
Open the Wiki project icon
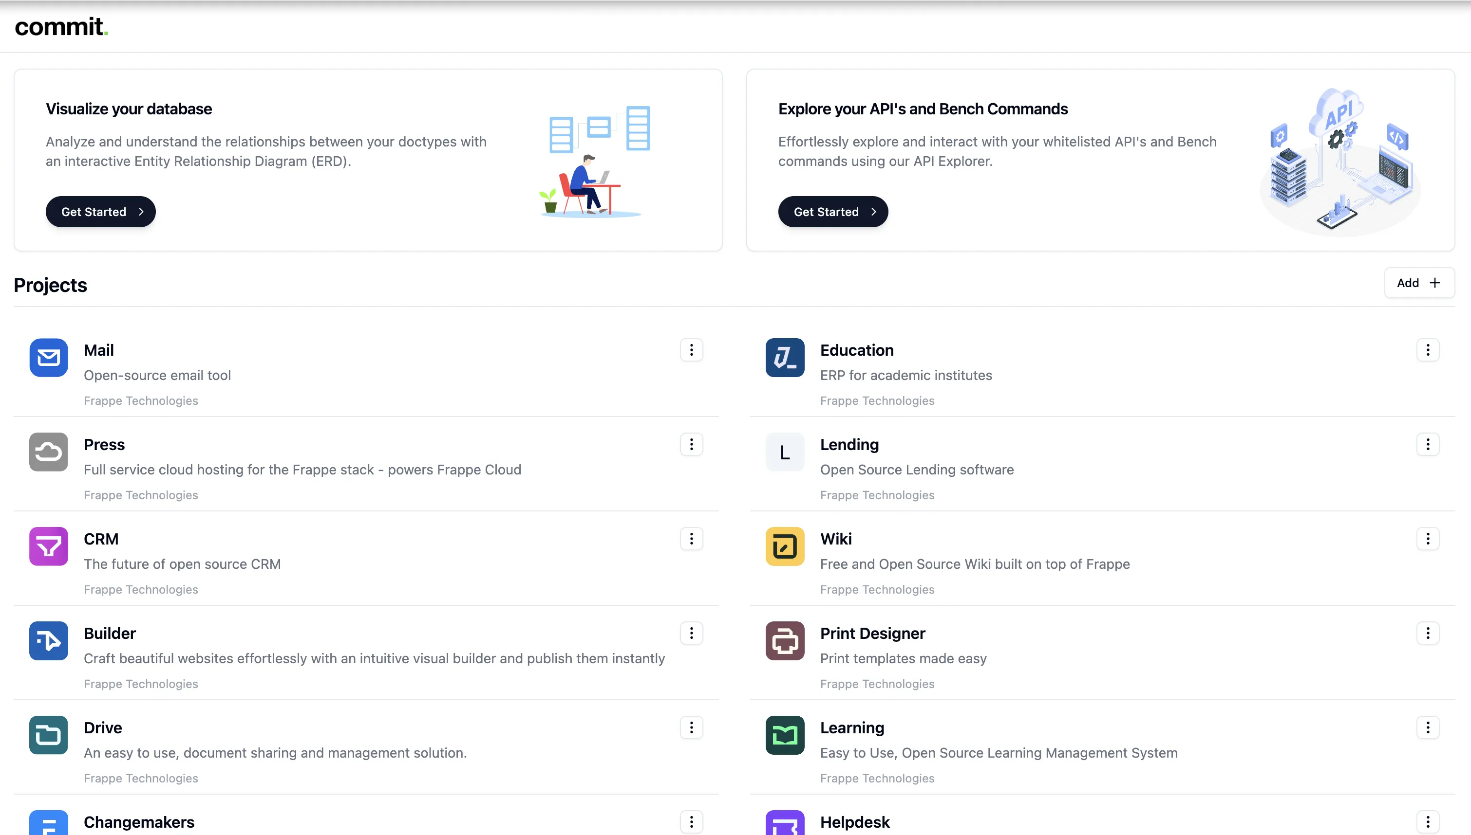pos(785,546)
